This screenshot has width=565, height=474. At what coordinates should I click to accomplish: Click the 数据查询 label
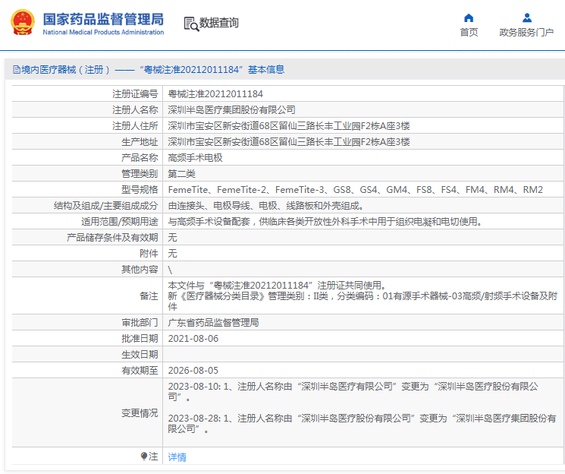[x=218, y=23]
